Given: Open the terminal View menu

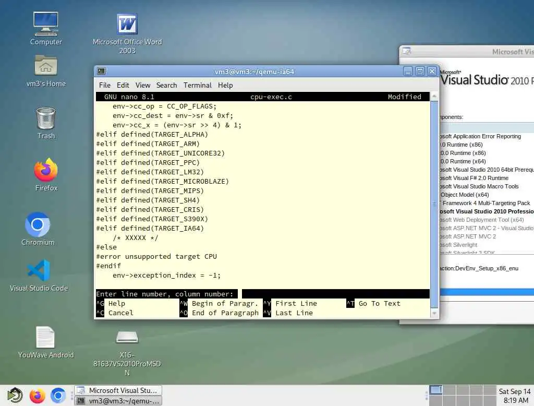Looking at the screenshot, I should [x=143, y=85].
